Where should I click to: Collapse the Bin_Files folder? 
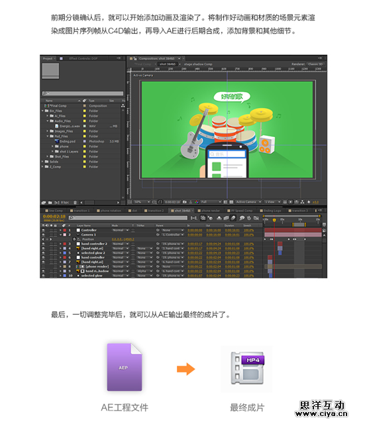point(43,111)
